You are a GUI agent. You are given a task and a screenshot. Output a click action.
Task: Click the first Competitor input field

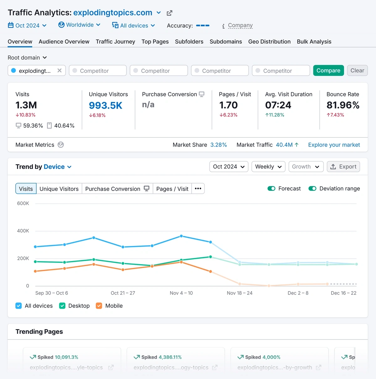(98, 71)
